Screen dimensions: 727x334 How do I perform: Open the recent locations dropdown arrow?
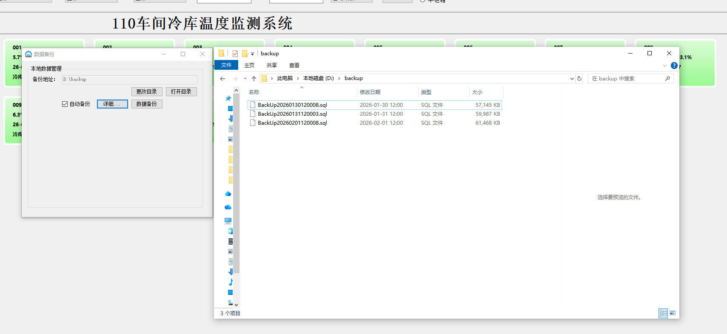[x=245, y=79]
